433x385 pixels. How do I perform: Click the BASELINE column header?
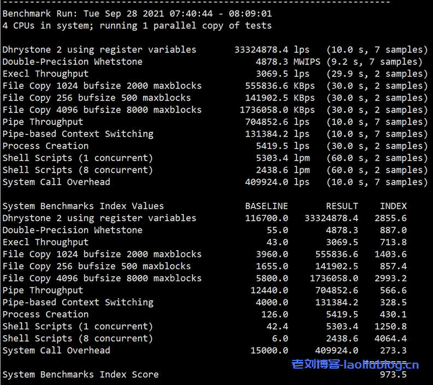coord(266,206)
